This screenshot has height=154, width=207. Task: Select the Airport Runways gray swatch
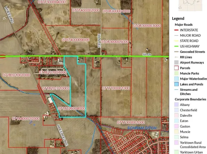pos(176,62)
